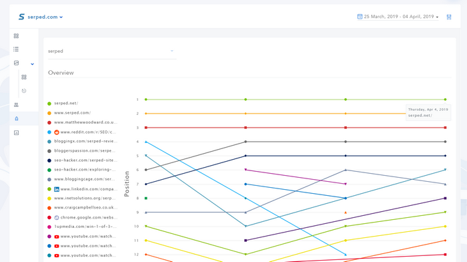
Task: Open the serped.com site dropdown
Action: tap(41, 17)
